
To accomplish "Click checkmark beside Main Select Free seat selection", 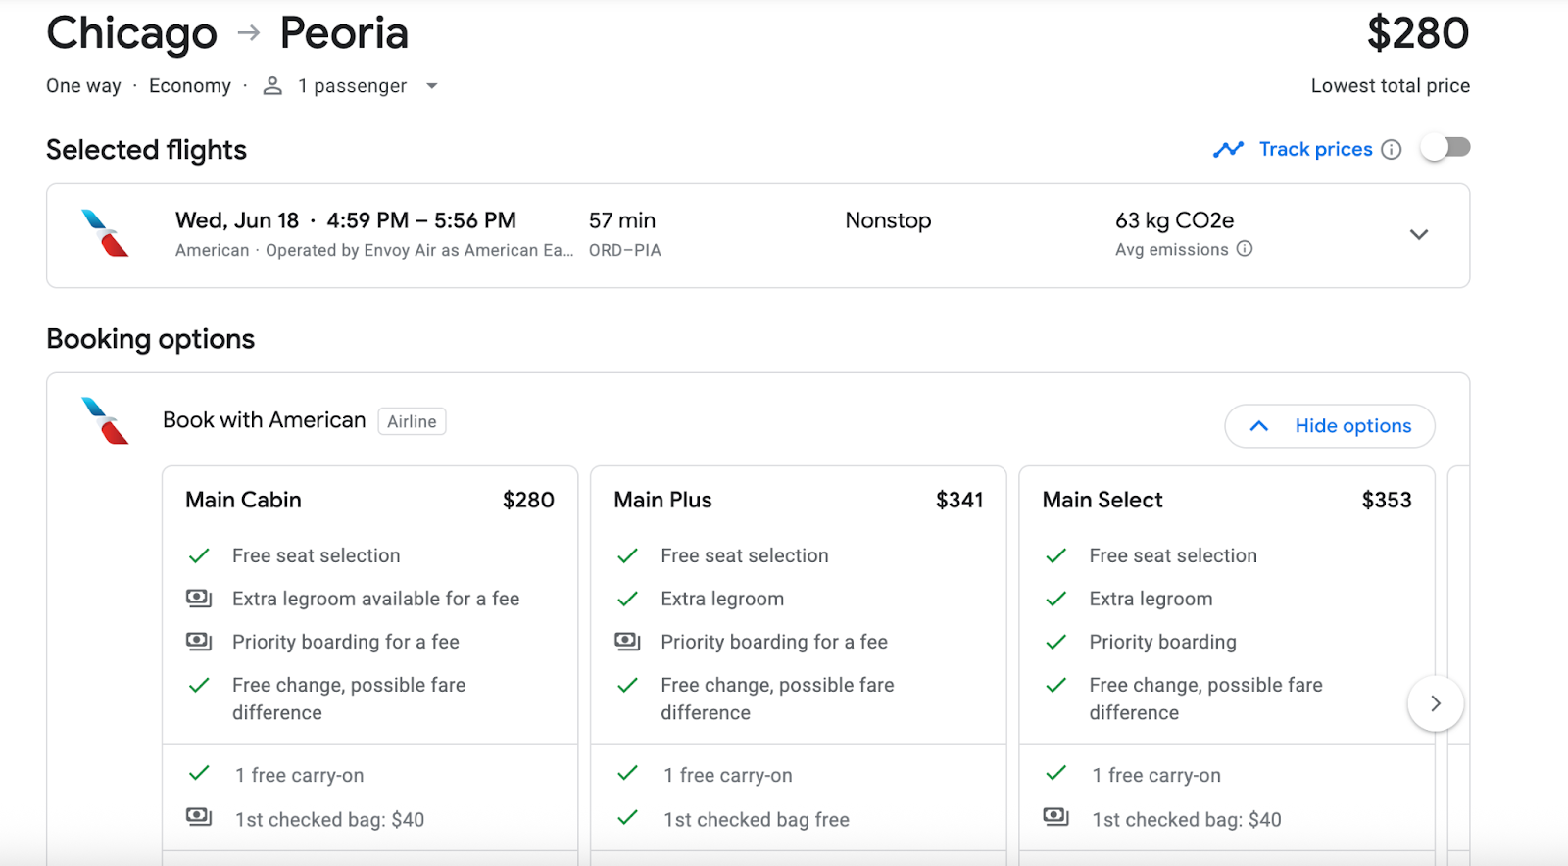I will [1055, 555].
